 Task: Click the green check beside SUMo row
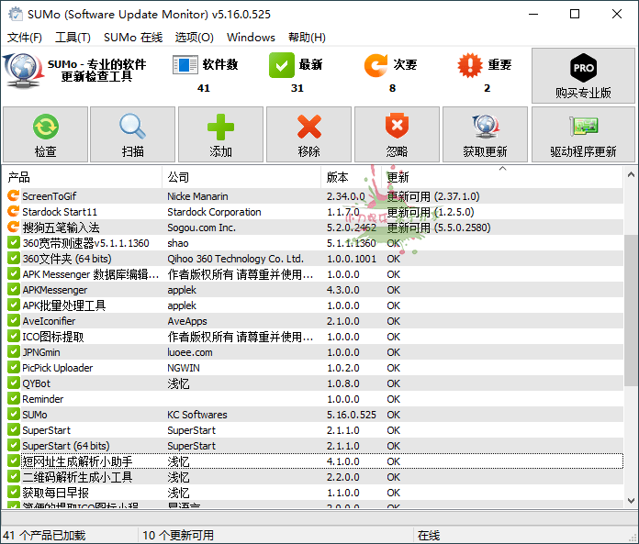coord(13,415)
